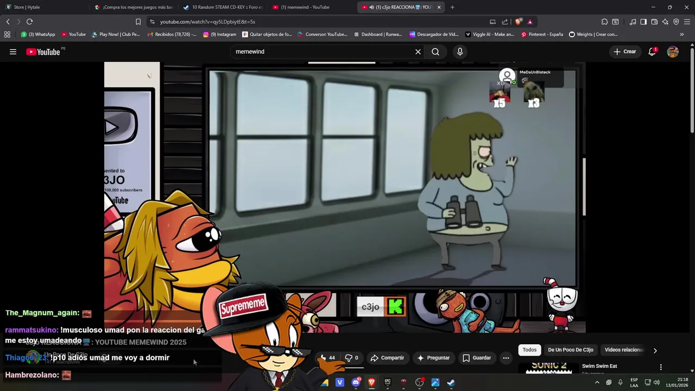The image size is (695, 391).
Task: Open the YouTube guide hamburger menu
Action: click(13, 52)
